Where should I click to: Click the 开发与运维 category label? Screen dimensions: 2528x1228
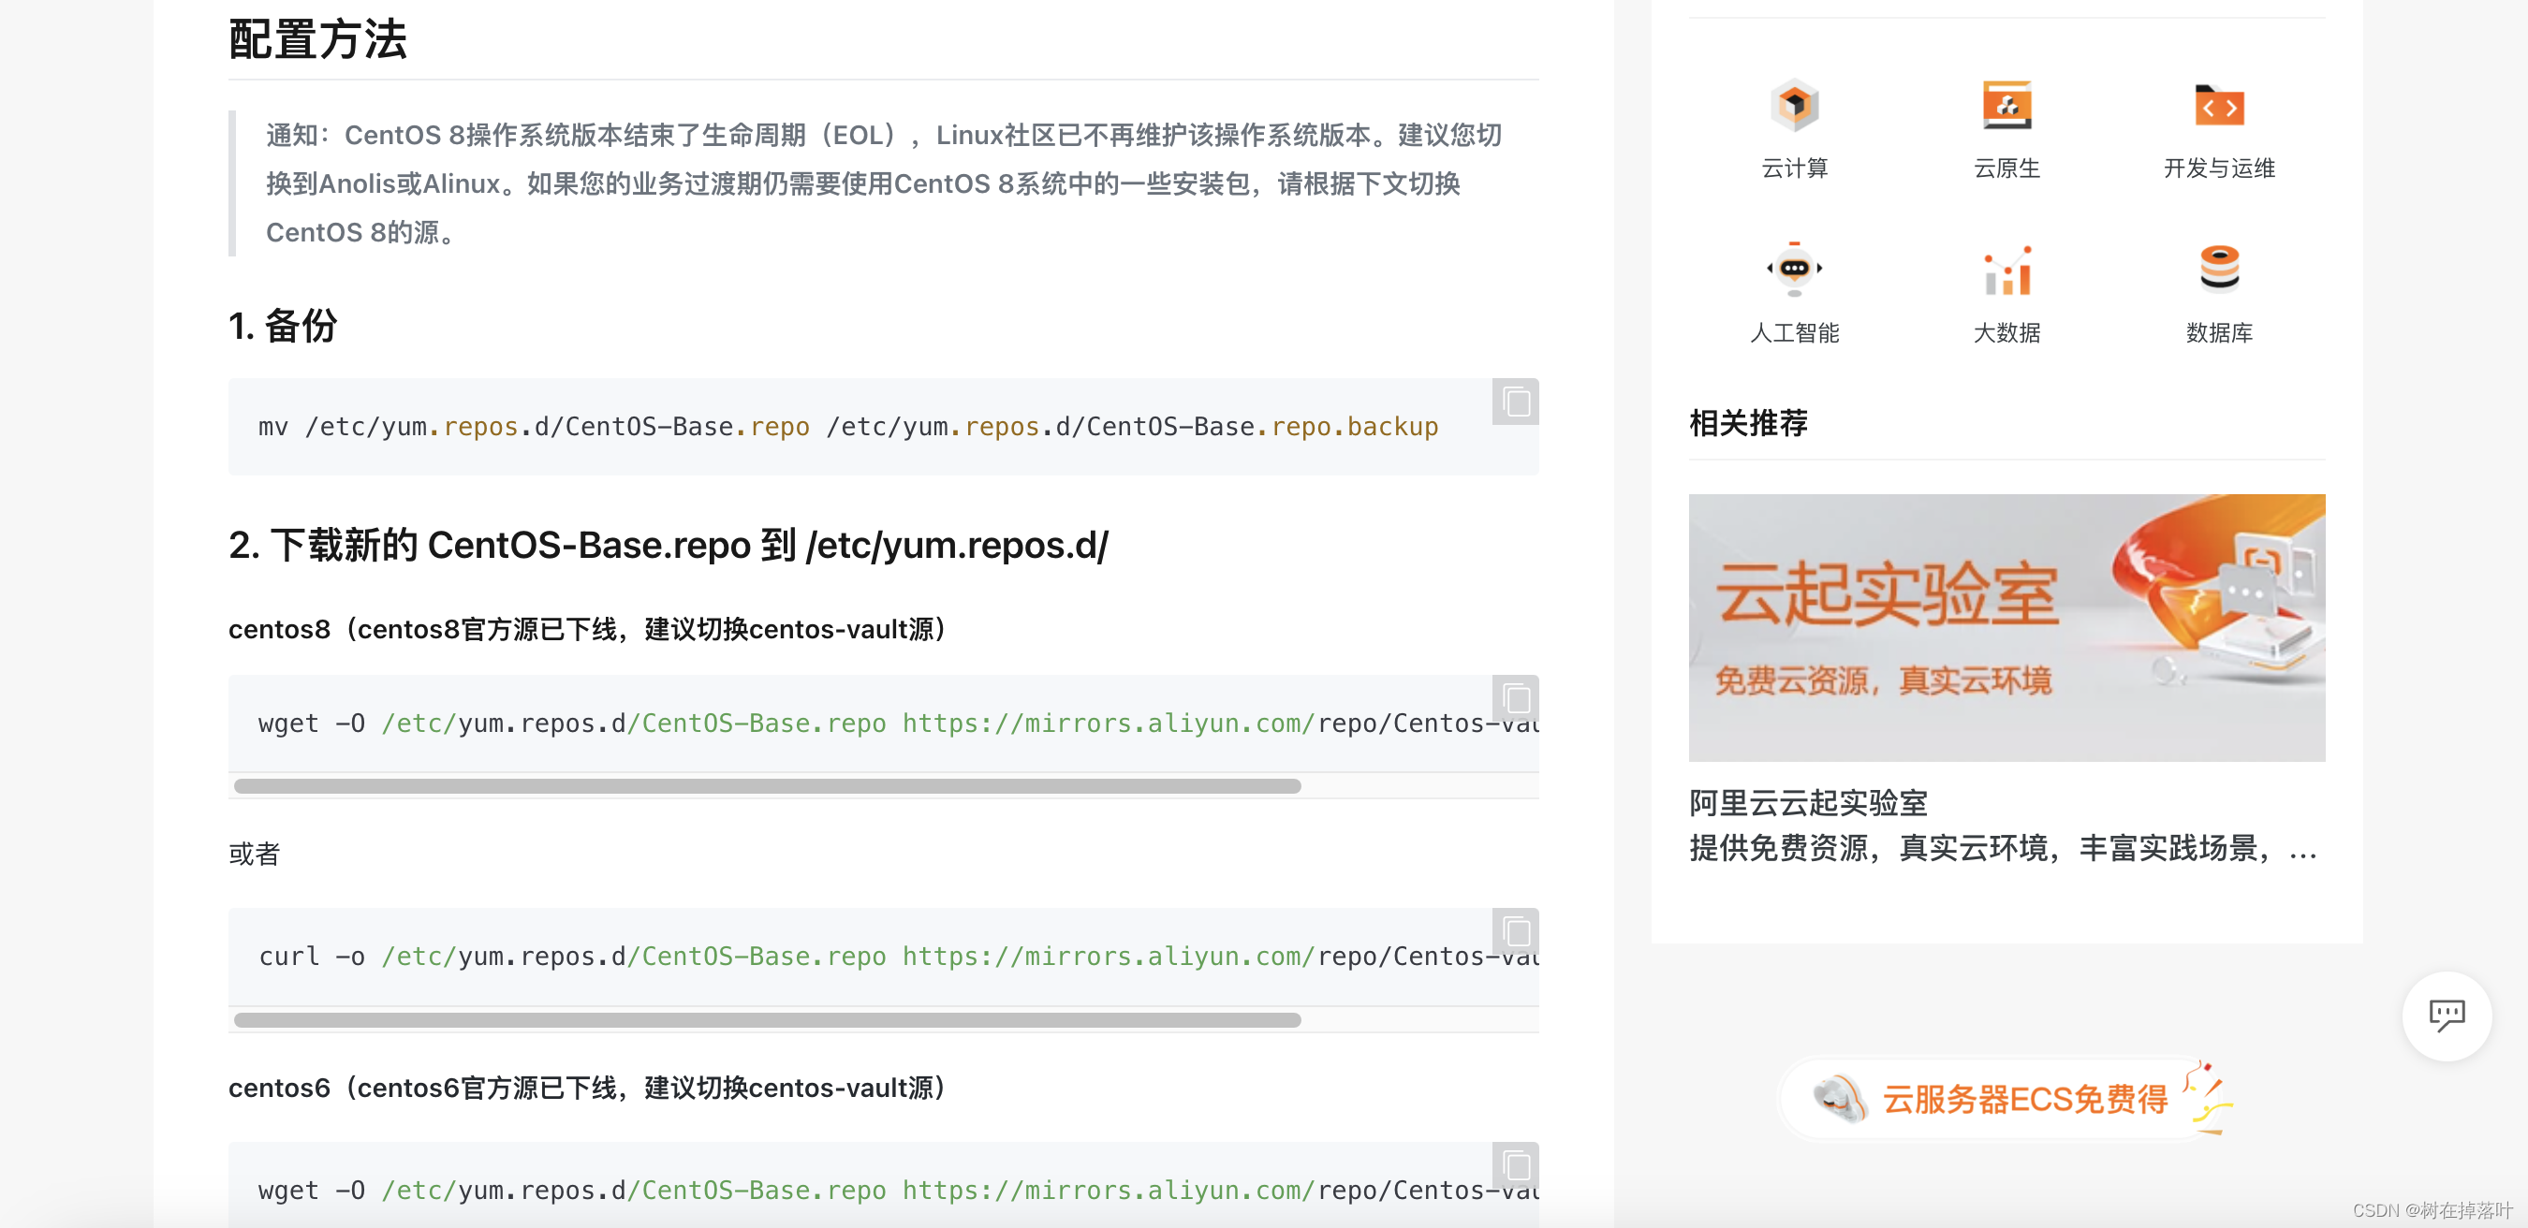coord(2219,168)
